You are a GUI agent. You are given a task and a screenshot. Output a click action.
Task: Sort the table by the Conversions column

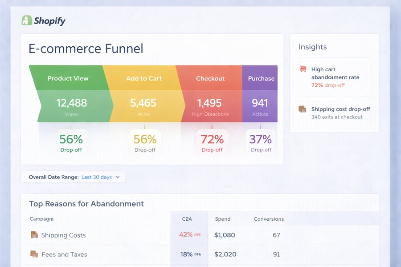[x=269, y=218]
